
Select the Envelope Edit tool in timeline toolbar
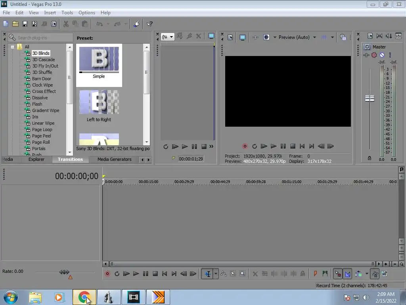(224, 274)
